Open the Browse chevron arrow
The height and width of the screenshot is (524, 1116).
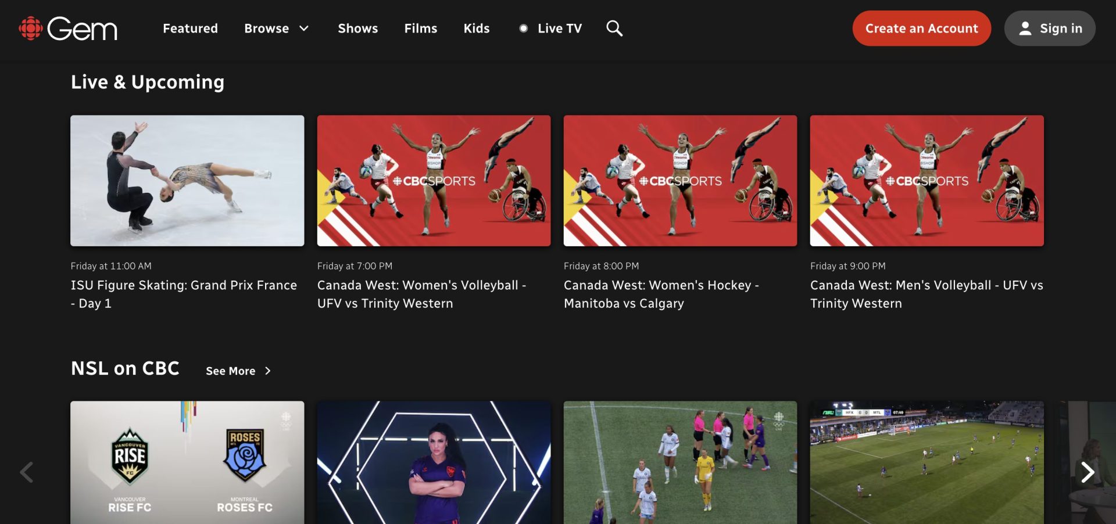click(x=303, y=28)
